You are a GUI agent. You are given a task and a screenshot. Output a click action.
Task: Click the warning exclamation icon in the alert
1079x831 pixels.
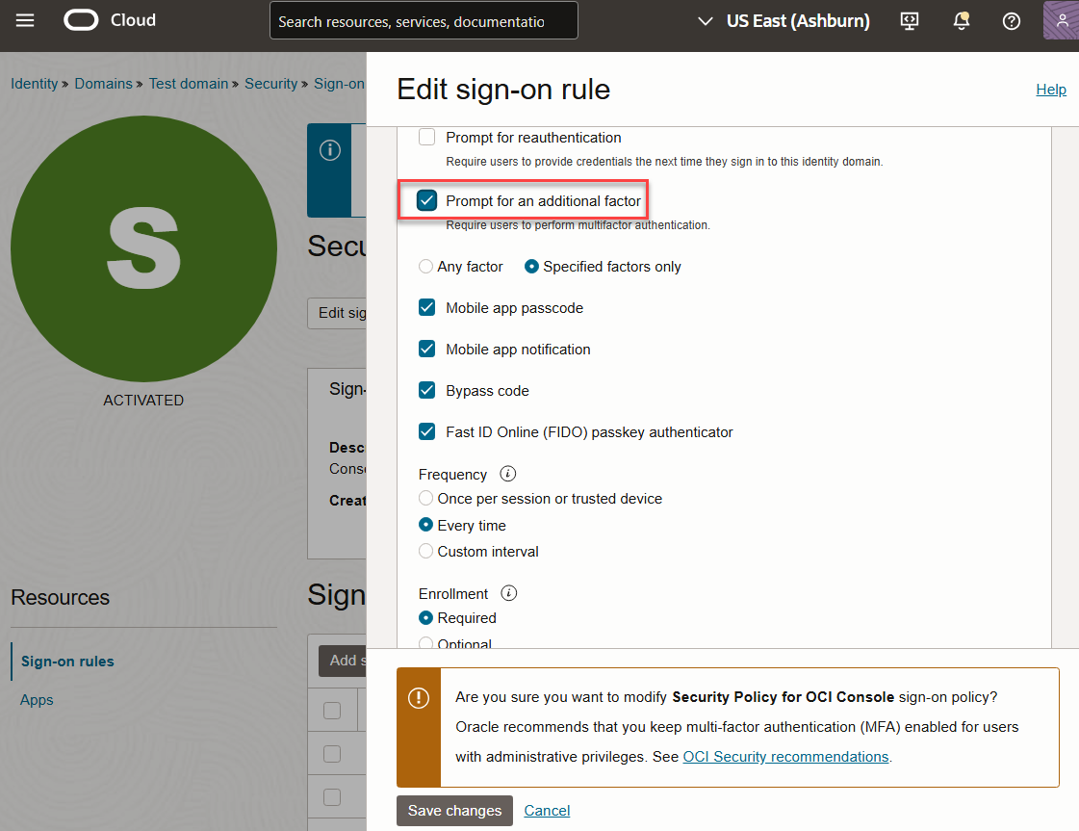point(419,698)
